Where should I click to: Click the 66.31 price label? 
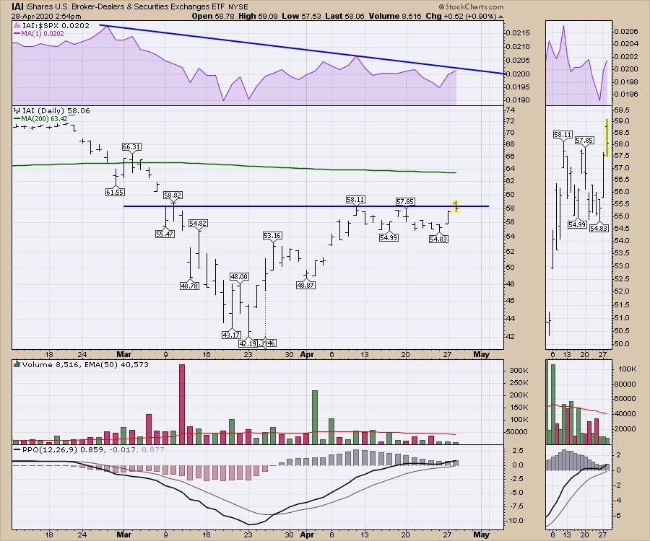pos(131,146)
